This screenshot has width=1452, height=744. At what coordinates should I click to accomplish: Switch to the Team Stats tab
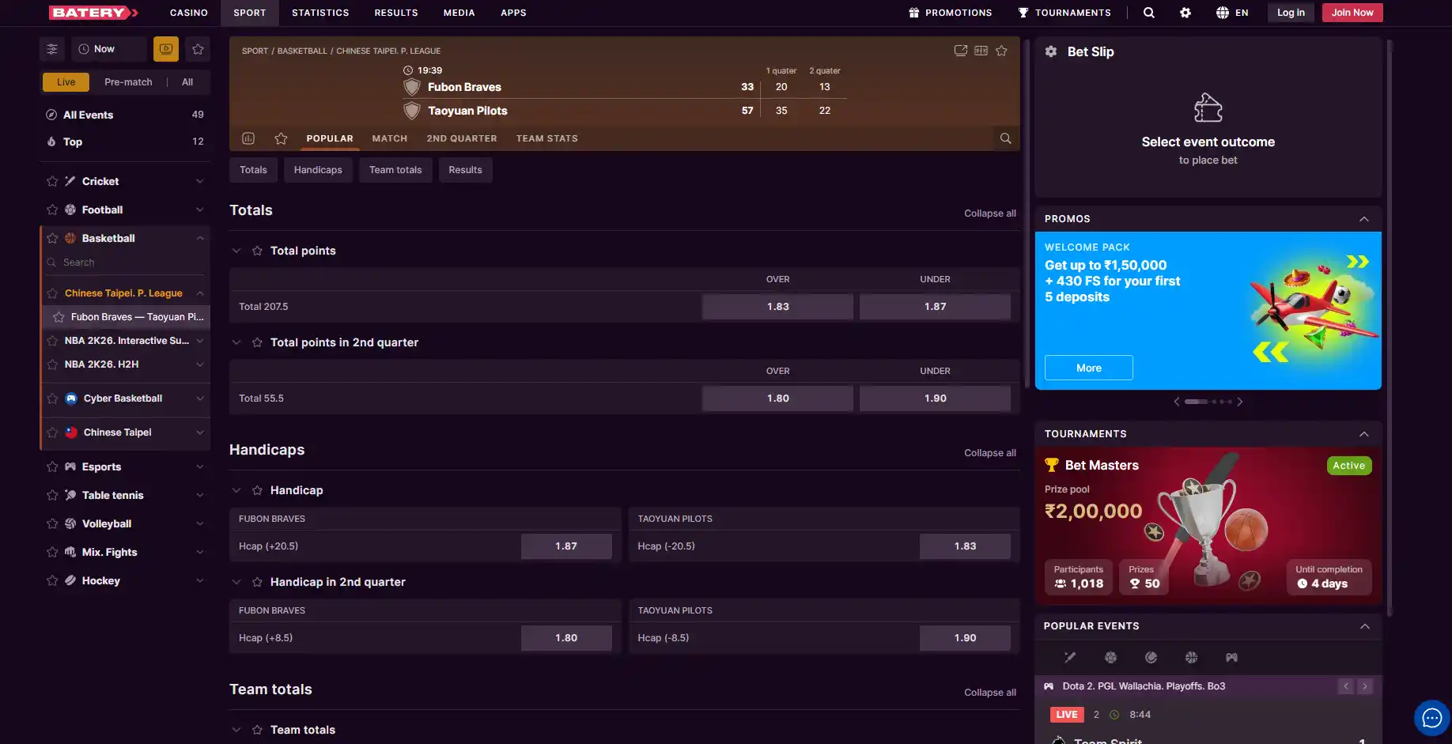pos(547,138)
